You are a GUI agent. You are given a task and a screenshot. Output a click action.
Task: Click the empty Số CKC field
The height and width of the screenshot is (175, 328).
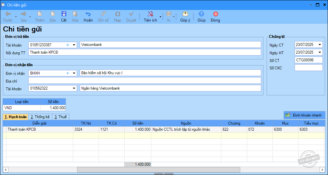(x=308, y=68)
